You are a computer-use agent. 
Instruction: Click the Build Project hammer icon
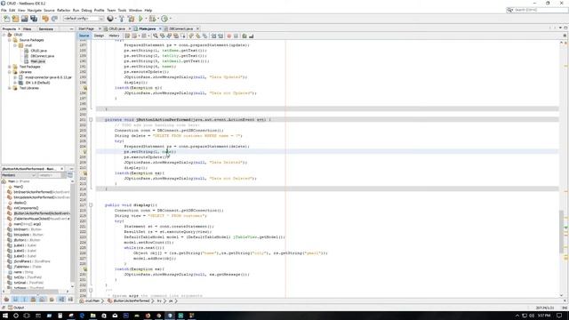tap(122, 19)
